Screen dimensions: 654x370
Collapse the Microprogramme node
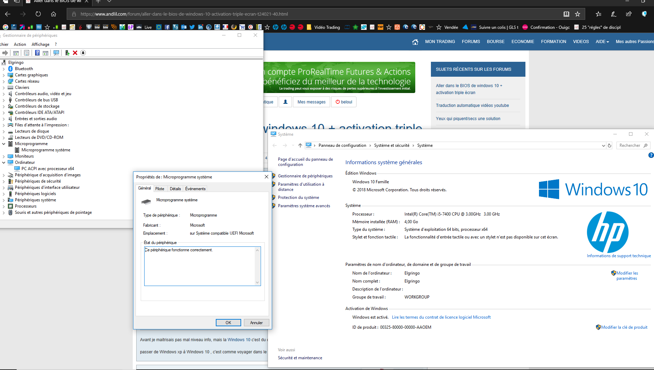[x=4, y=144]
